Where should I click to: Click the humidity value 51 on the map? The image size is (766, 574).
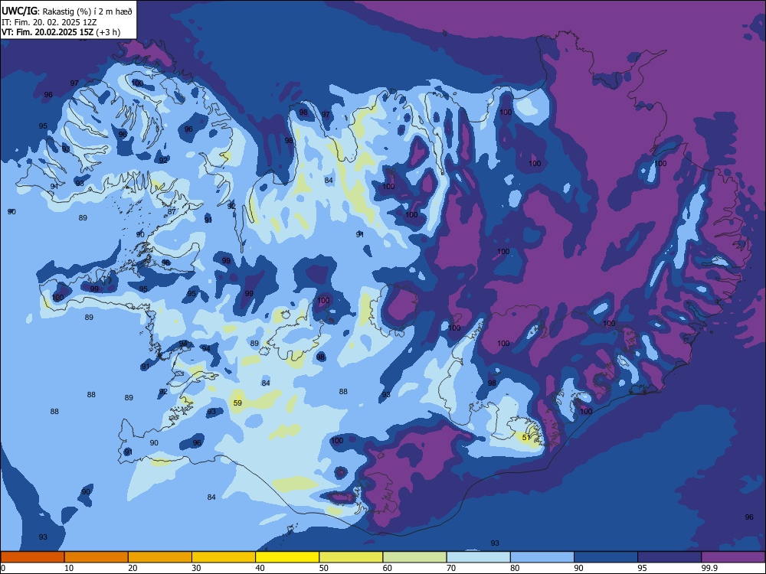click(526, 437)
